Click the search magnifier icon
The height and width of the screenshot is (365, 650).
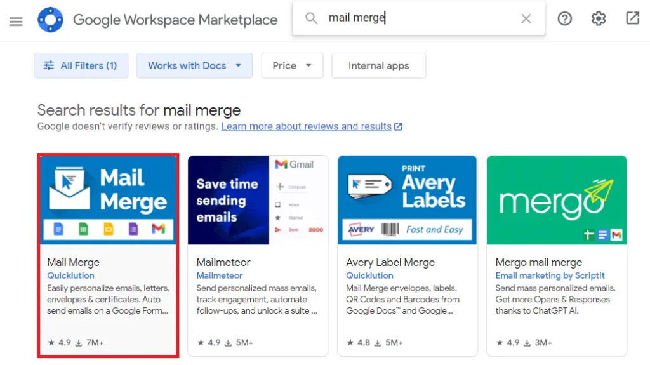point(311,18)
